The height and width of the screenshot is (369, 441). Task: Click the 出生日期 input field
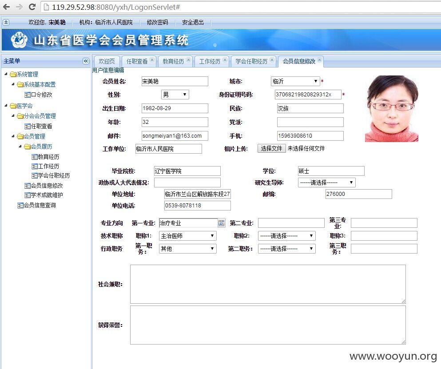[x=175, y=108]
